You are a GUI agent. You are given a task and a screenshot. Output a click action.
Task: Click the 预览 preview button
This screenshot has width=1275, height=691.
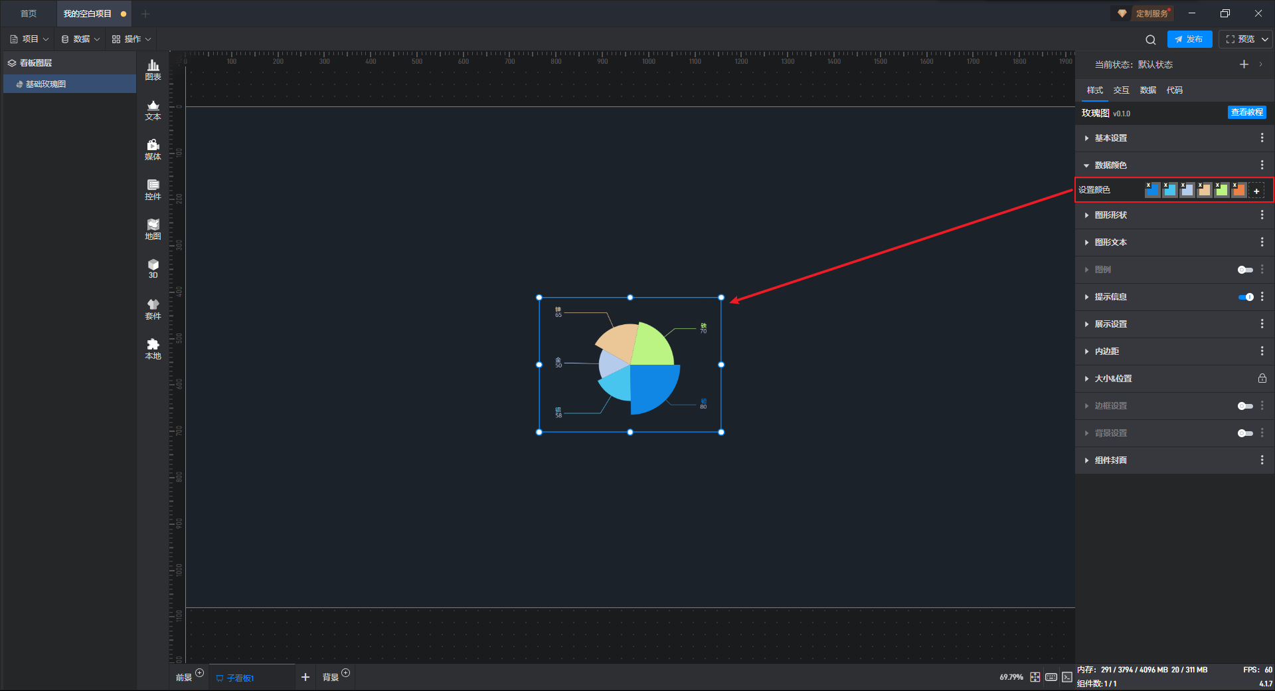1241,39
